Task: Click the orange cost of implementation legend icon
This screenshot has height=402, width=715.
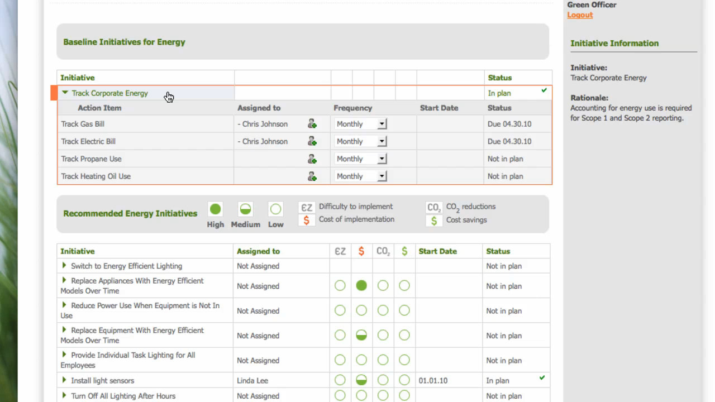Action: (x=306, y=220)
